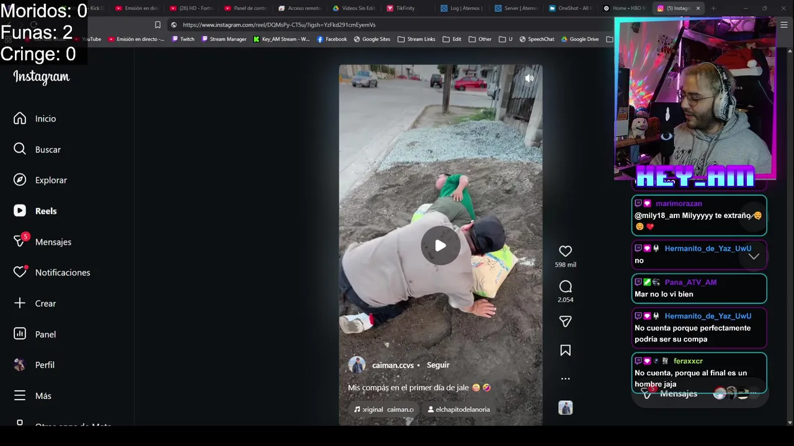Open the Explorar compass icon

click(x=20, y=180)
